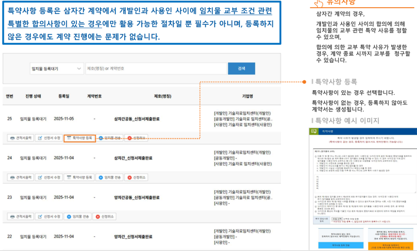Open the 임치물 등록대기 status dropdown
The width and height of the screenshot is (417, 251).
(x=57, y=68)
